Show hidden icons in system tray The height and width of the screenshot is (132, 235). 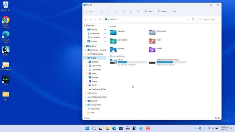click(196, 128)
